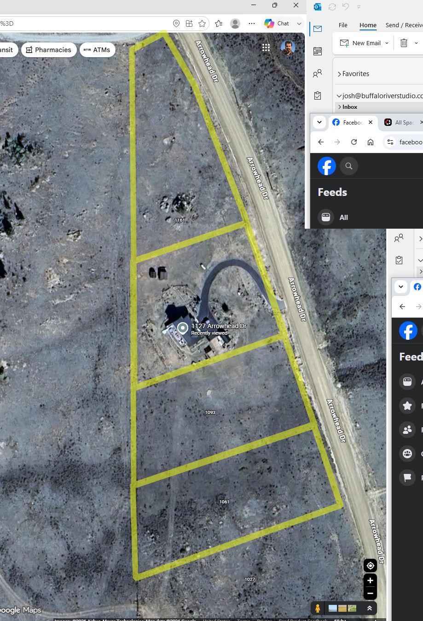Click the Edge apps available icon in address bar
Screen dimensions: 423x621
tap(189, 24)
